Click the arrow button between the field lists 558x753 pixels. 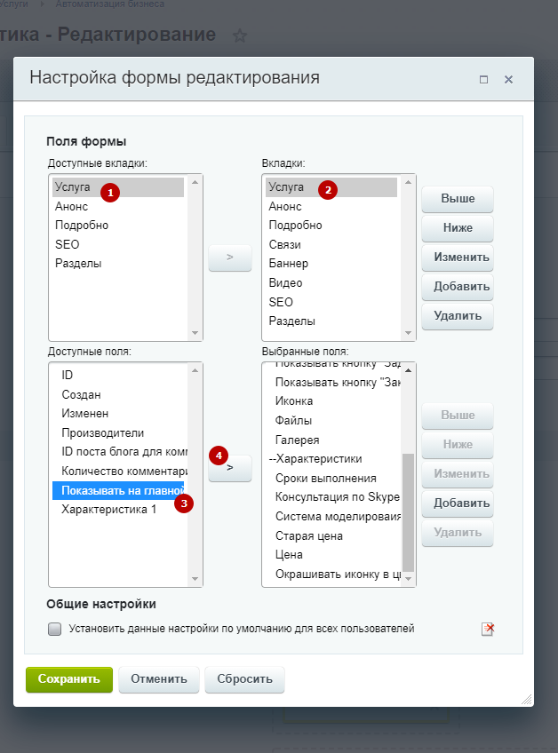(229, 467)
